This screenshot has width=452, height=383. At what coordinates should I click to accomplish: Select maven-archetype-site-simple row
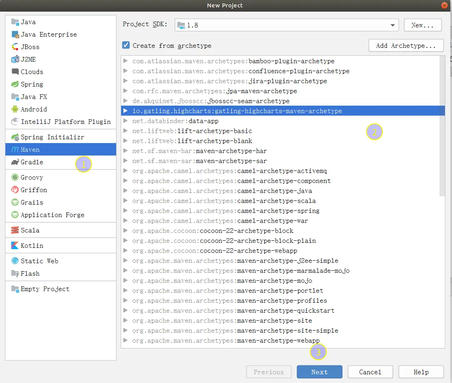pyautogui.click(x=280, y=330)
